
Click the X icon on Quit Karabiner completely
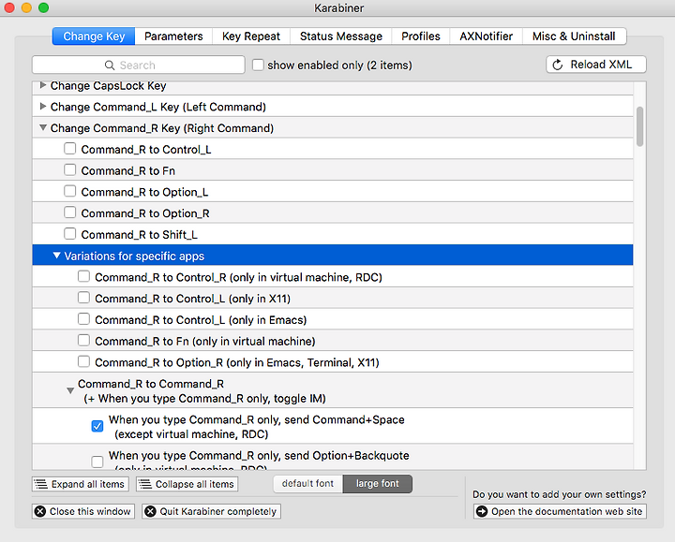[x=150, y=511]
